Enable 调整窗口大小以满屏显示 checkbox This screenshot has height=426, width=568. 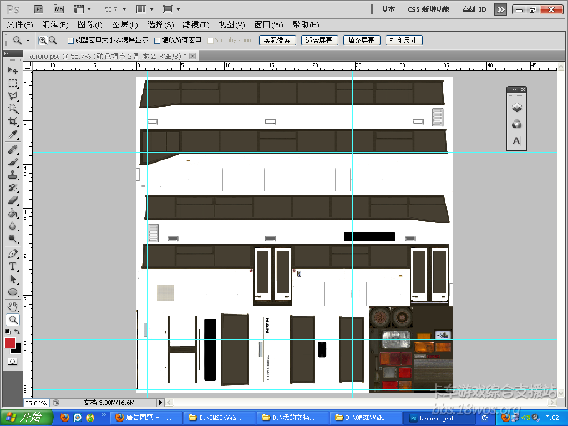coord(70,40)
